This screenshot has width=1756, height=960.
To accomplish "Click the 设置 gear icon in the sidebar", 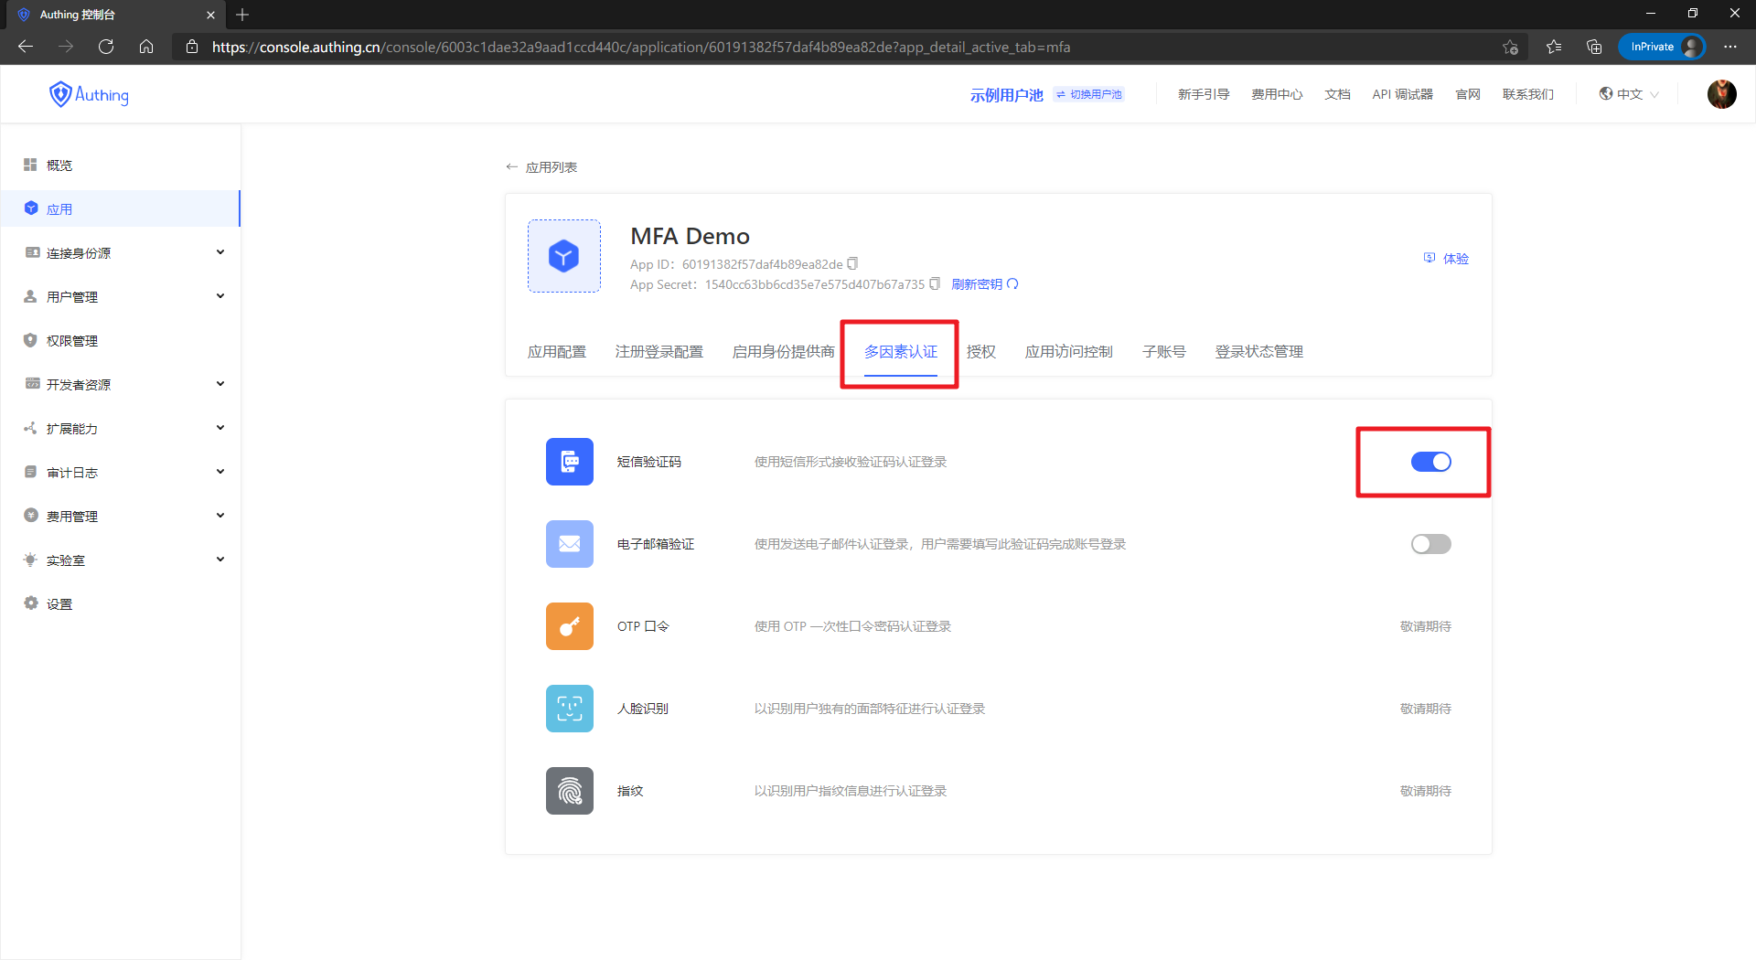I will (x=31, y=603).
